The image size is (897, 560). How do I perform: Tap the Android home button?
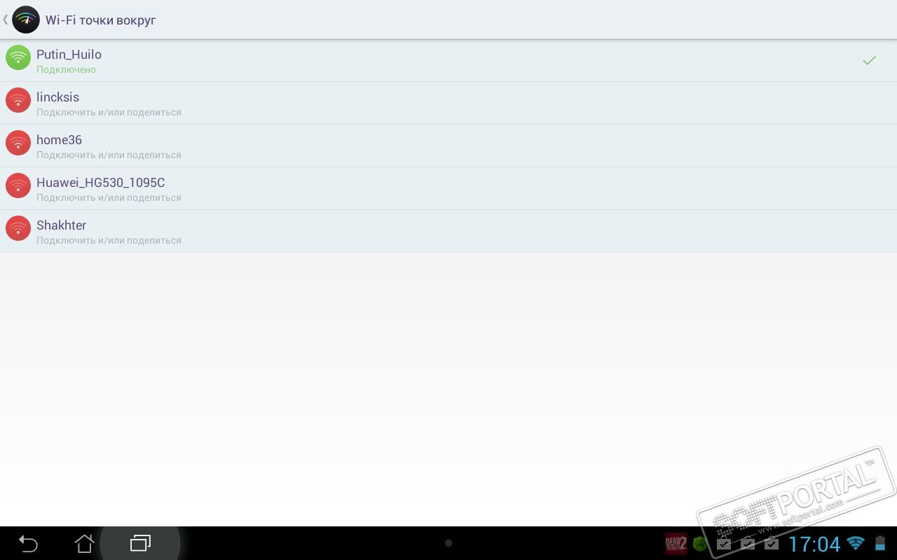tap(84, 543)
